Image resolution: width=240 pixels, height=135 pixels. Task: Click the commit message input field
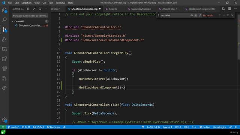[x=30, y=16]
